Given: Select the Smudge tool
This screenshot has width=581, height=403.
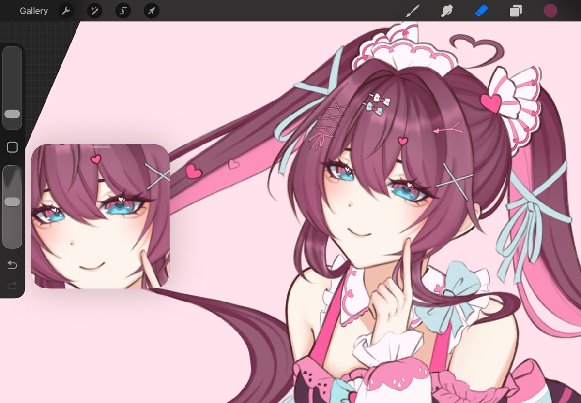Looking at the screenshot, I should [446, 11].
